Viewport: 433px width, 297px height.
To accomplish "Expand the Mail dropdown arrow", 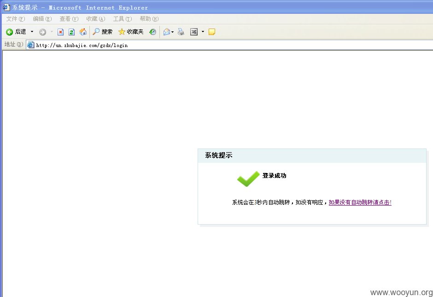I will coord(173,32).
